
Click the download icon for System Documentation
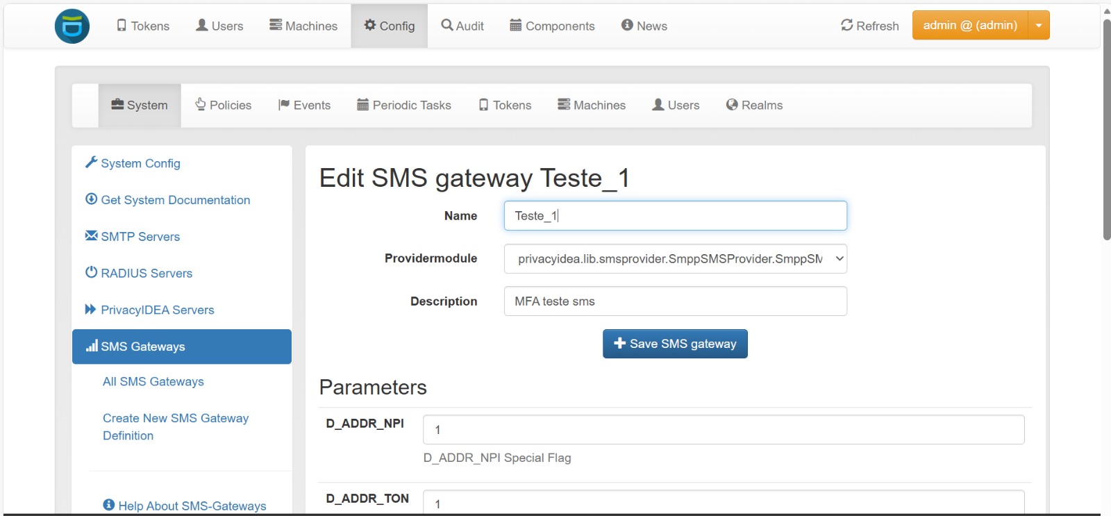tap(91, 199)
